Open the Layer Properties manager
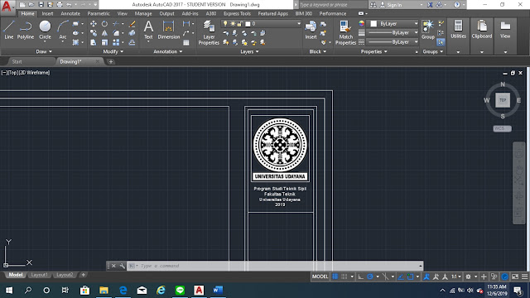The height and width of the screenshot is (298, 530). pyautogui.click(x=209, y=32)
